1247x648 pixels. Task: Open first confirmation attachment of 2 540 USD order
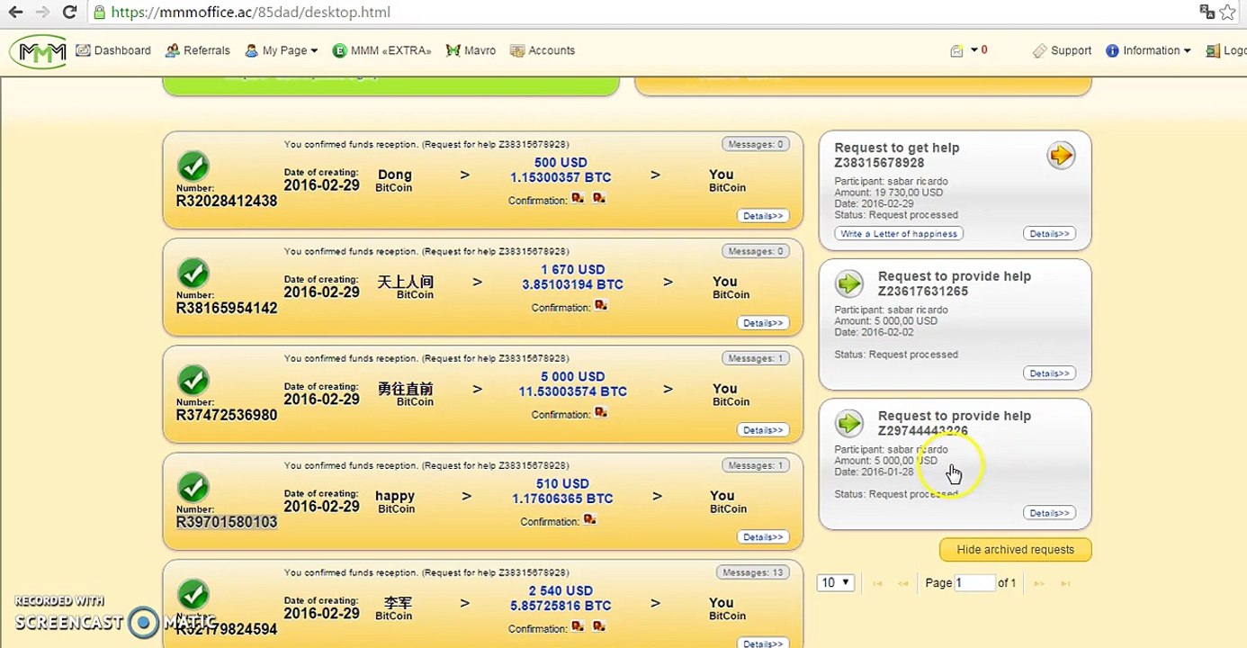pyautogui.click(x=578, y=625)
